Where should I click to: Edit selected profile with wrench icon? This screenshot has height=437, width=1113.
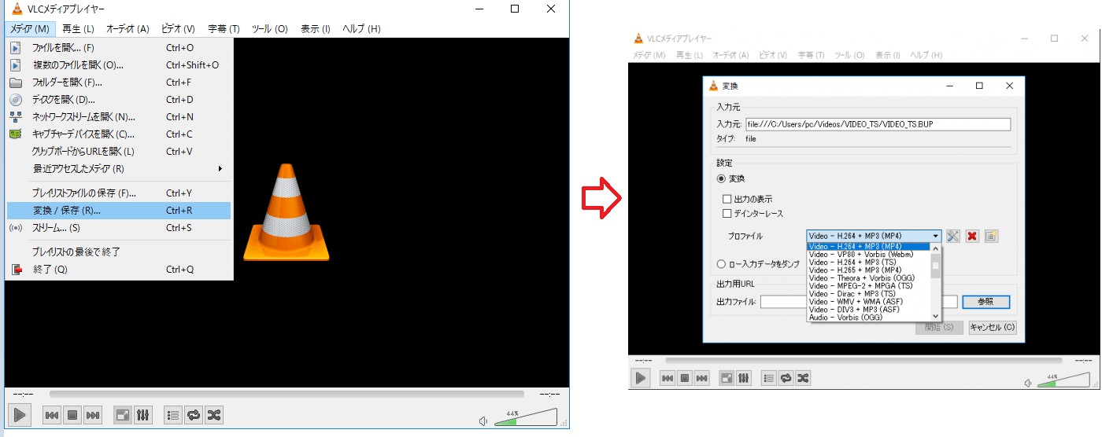(x=953, y=236)
